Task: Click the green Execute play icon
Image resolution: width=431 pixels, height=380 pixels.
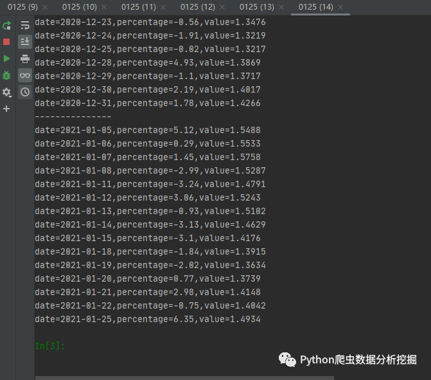Action: [6, 59]
